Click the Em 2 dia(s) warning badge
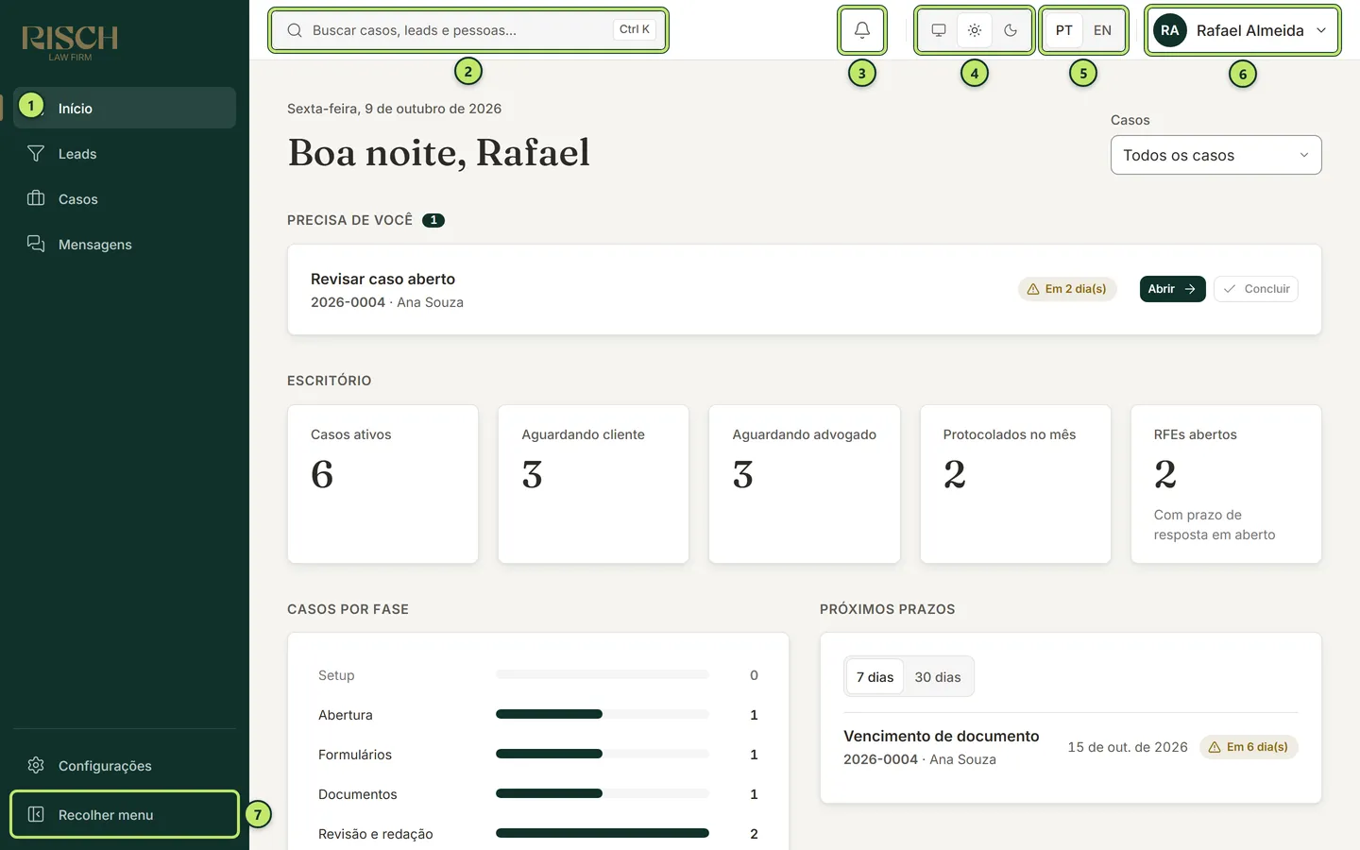Viewport: 1360px width, 850px height. tap(1067, 289)
